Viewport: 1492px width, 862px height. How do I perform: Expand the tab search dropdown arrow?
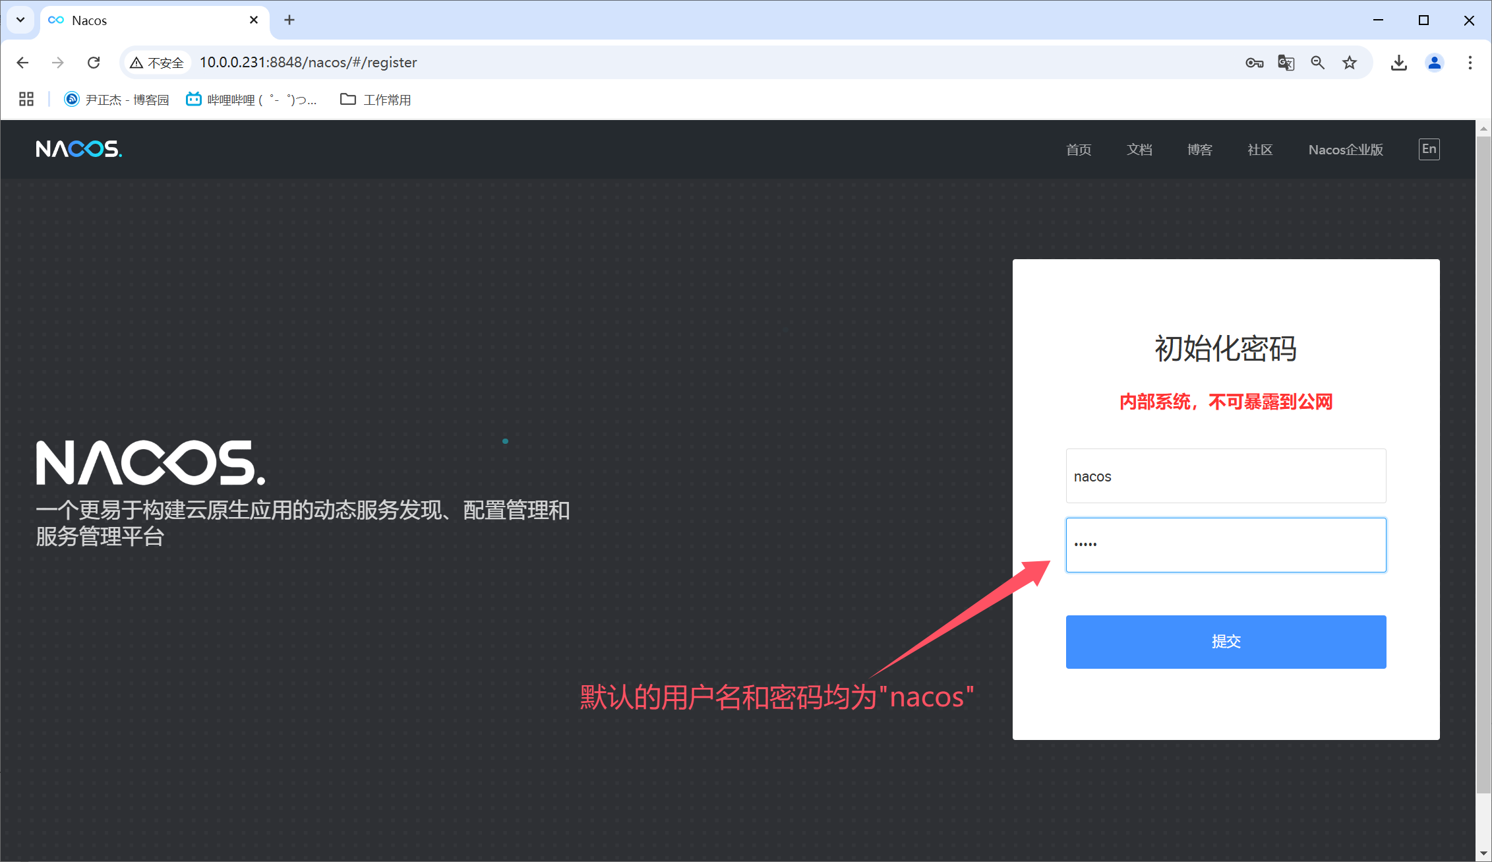pyautogui.click(x=20, y=20)
